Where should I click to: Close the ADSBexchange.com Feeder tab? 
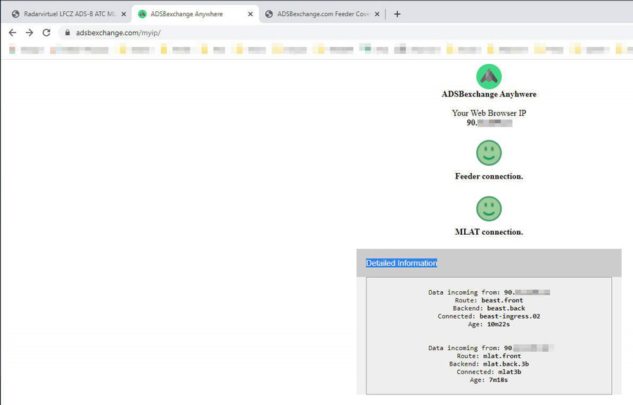tap(377, 14)
